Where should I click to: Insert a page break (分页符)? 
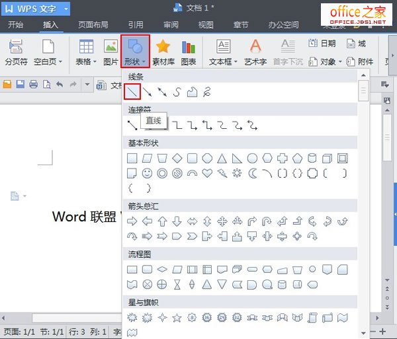point(16,52)
